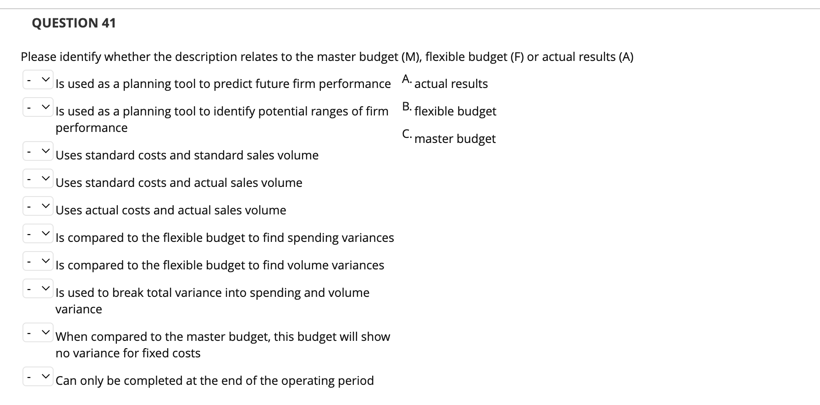Select text 'Uses standard costs and standard sales volume'
820x405 pixels.
pos(187,155)
